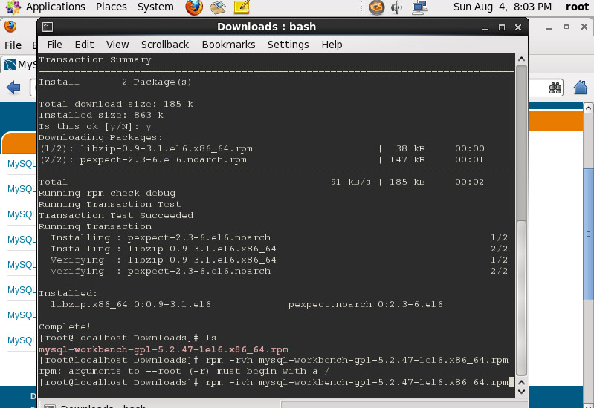594x408 pixels.
Task: Open the Applications menu
Action: (x=55, y=7)
